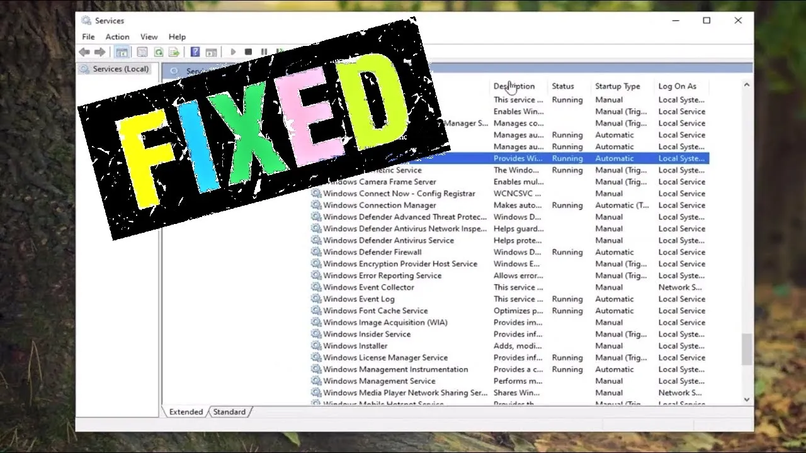This screenshot has width=806, height=453.
Task: Click the gear icon beside Windows Font Cache Service
Action: pos(316,311)
